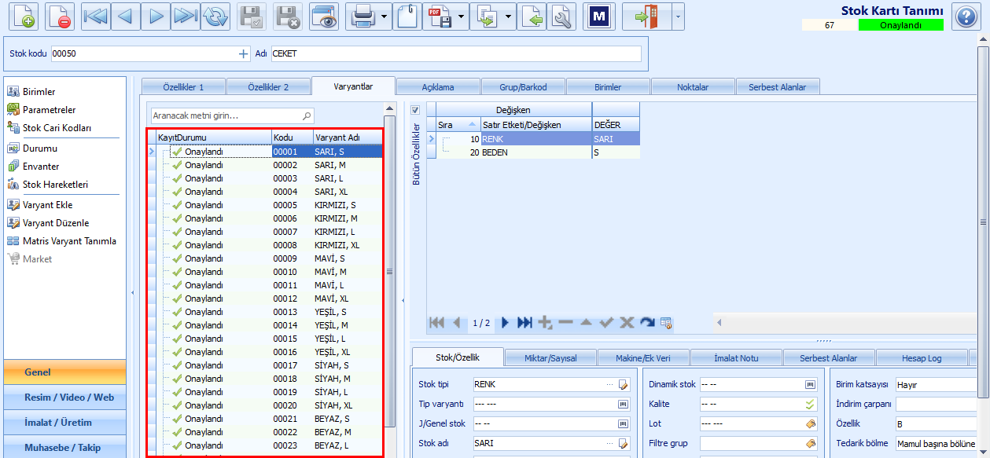
Task: Open Genel section in sidebar
Action: 64,372
